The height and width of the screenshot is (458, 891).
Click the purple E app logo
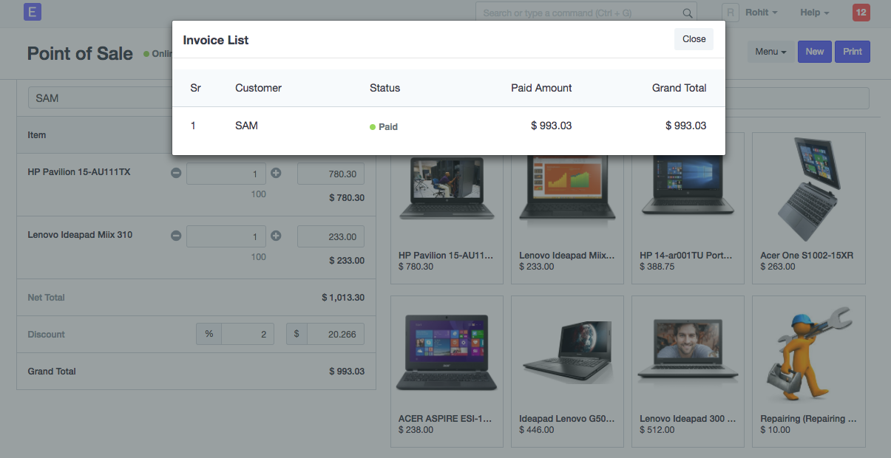point(33,12)
